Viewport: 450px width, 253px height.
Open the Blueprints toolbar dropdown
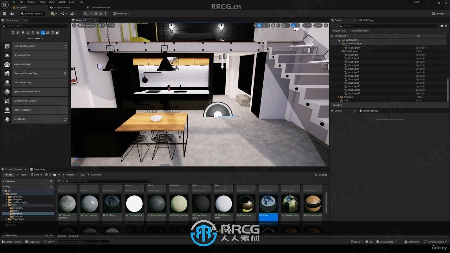pos(63,14)
